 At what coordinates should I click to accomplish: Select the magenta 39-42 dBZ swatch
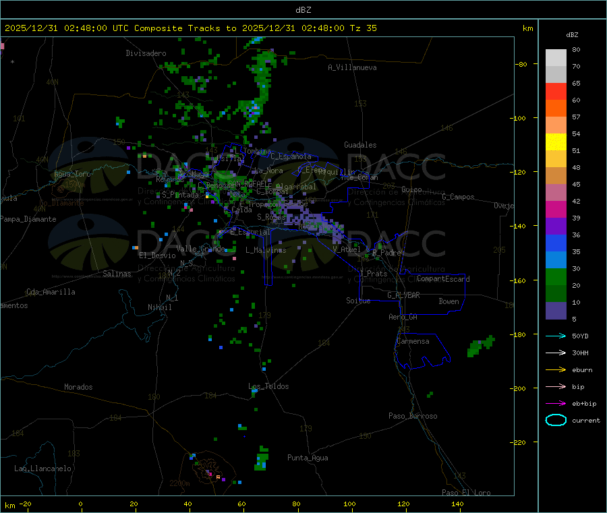coord(556,209)
